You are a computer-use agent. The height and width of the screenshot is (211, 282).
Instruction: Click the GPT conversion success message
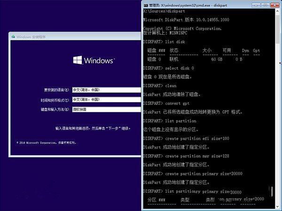193,112
